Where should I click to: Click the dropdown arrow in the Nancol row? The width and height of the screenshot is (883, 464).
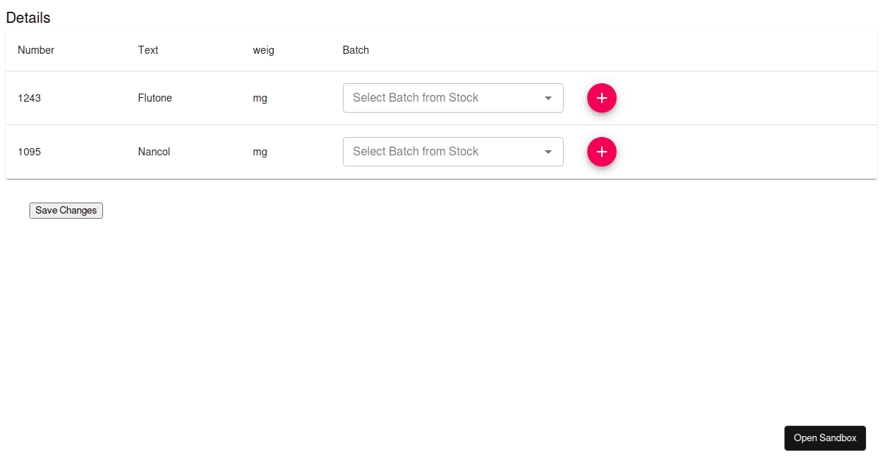tap(547, 152)
